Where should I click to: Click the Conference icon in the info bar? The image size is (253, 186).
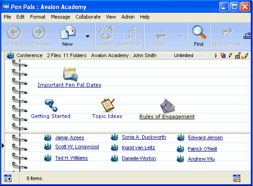click(10, 55)
